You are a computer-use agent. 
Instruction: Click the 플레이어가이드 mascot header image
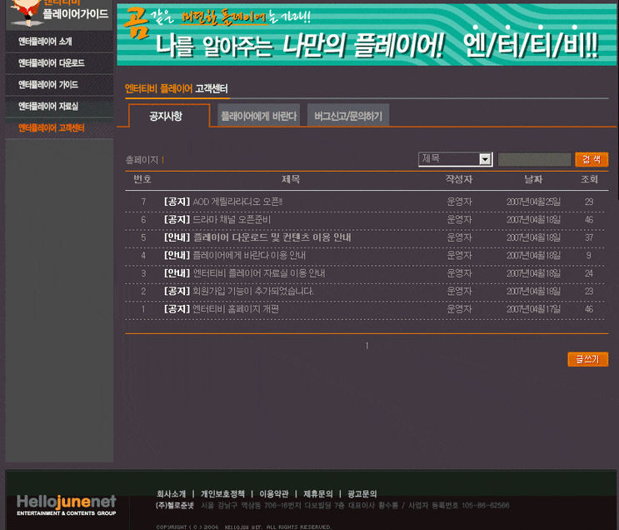coord(59,15)
